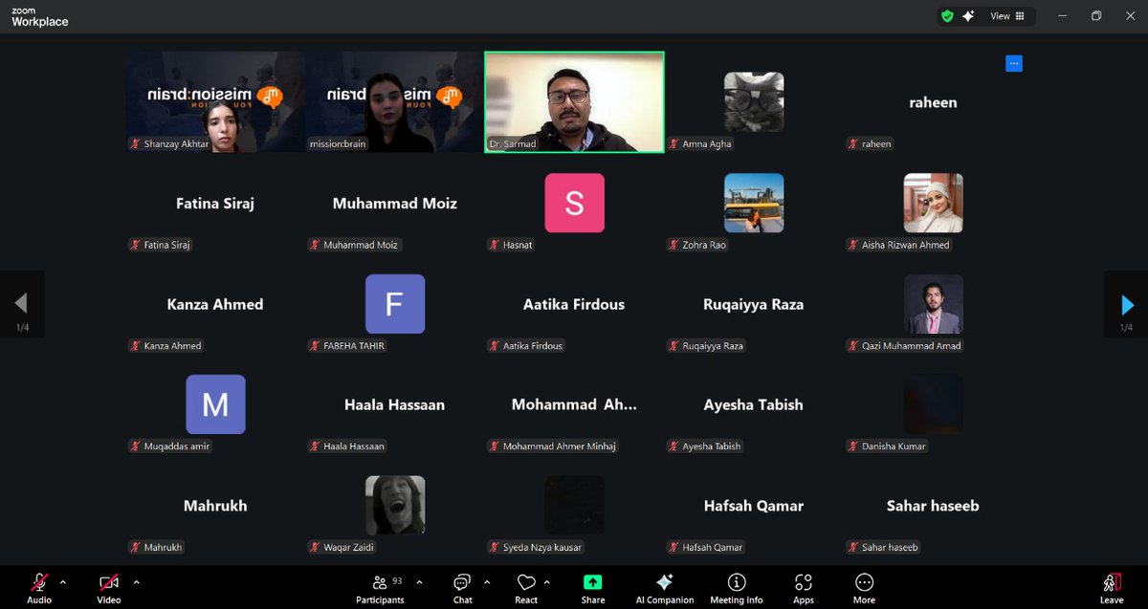Select the Kanza Ahmed tile name
Image resolution: width=1148 pixels, height=609 pixels.
[215, 304]
